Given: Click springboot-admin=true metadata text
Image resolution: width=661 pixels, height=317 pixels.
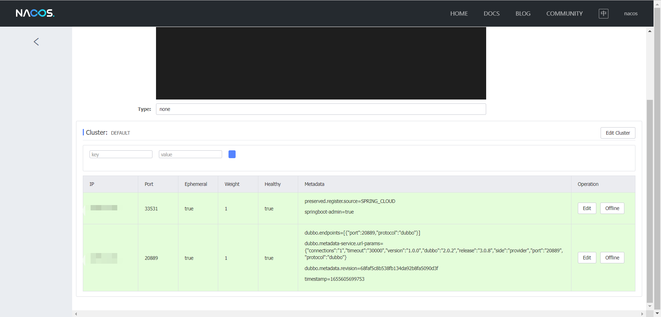Looking at the screenshot, I should [329, 212].
